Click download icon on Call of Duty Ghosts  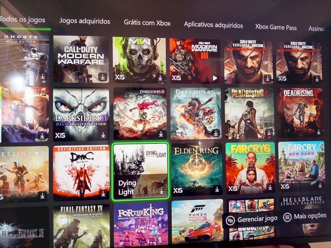click(43, 76)
